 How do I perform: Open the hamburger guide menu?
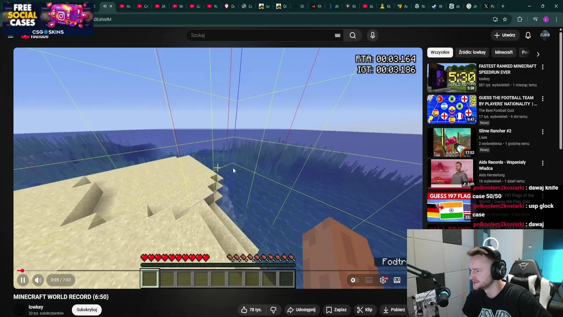click(11, 36)
